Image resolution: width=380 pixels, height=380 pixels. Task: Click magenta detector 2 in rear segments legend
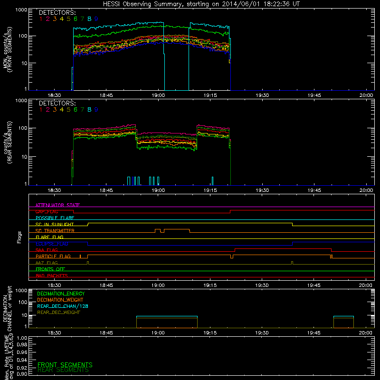pos(48,110)
